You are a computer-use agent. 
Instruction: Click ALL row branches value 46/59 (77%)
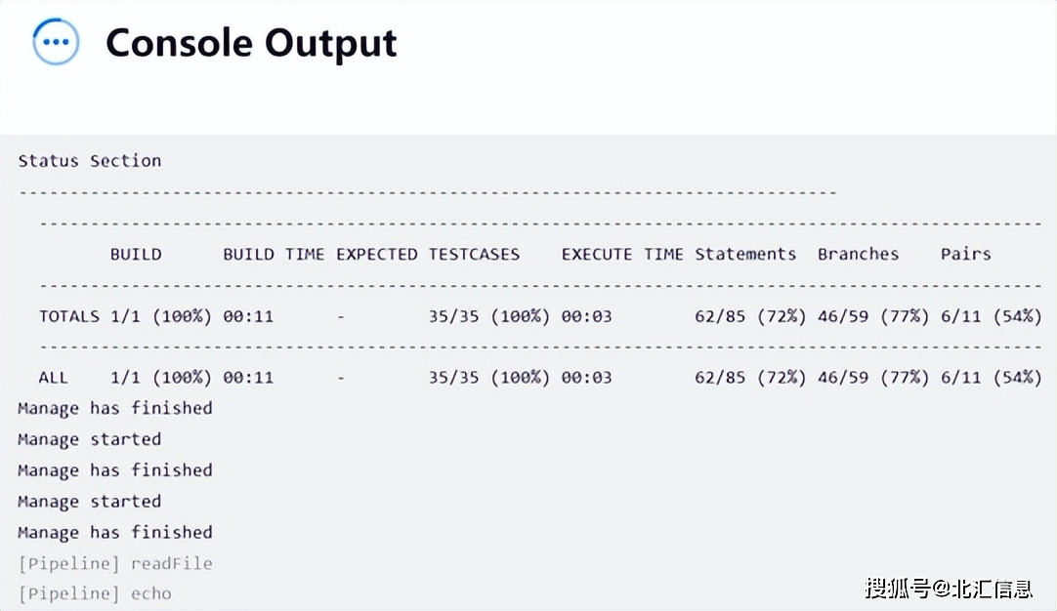873,378
